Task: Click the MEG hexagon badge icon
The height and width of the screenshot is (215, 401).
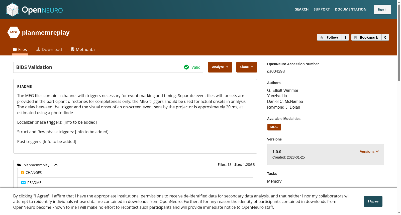Action: click(14, 32)
